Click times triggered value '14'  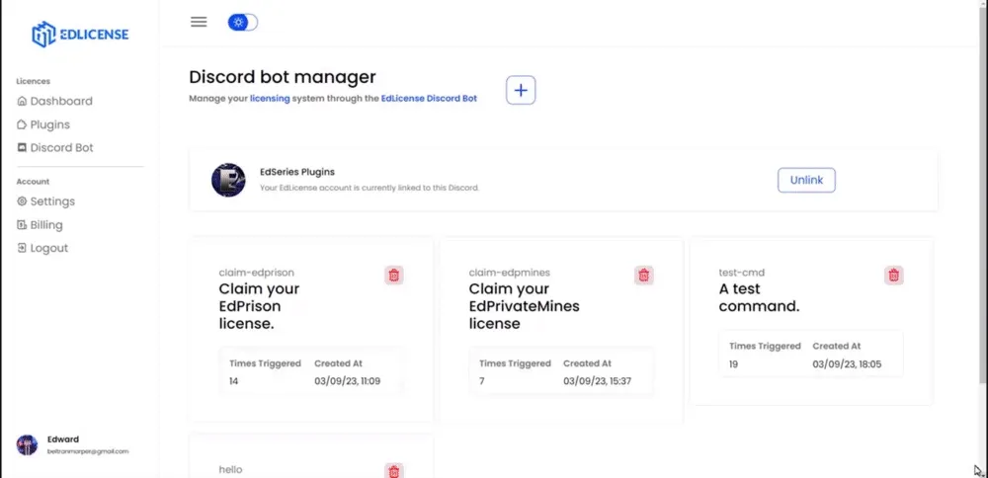click(234, 381)
